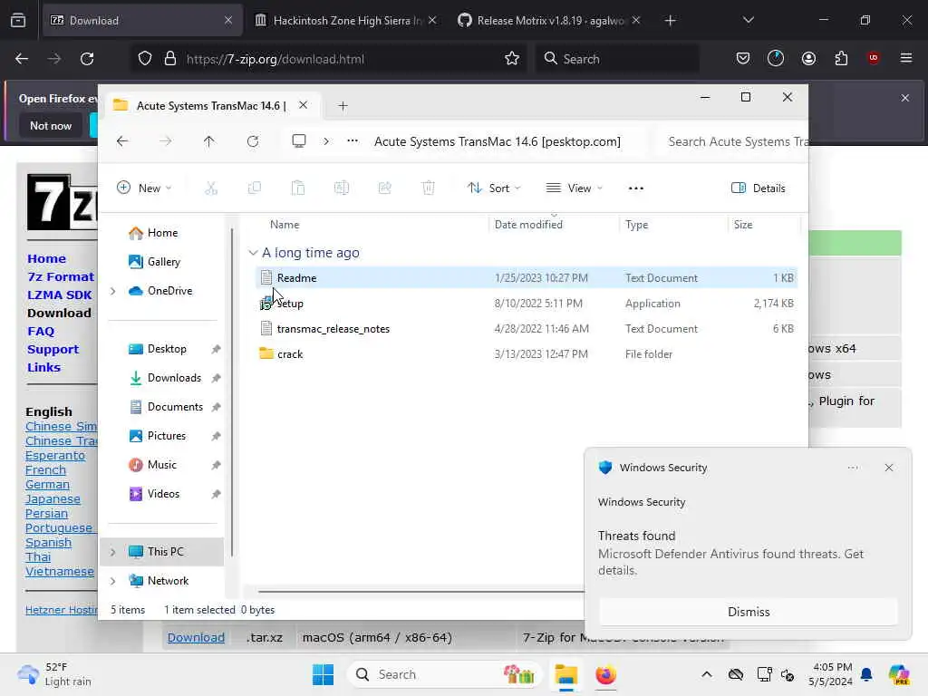The image size is (928, 696).
Task: Switch site language to French
Action: click(x=45, y=470)
